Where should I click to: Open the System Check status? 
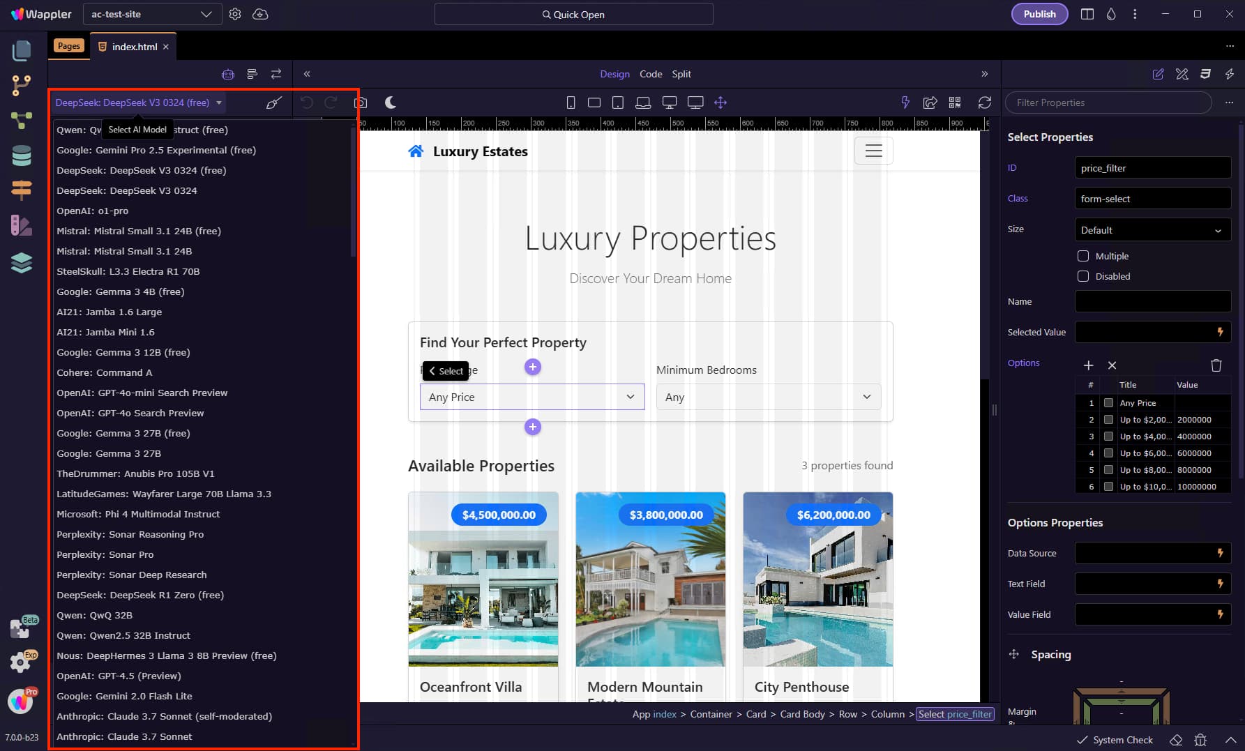1115,740
